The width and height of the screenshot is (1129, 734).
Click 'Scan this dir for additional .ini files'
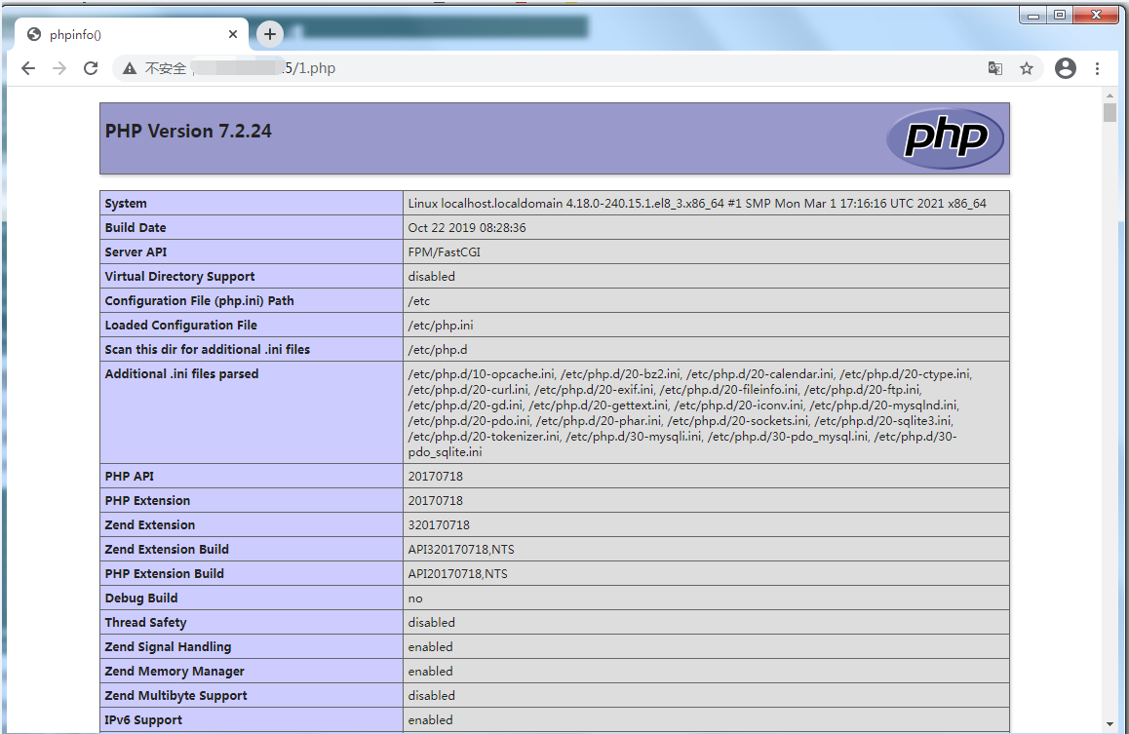click(x=207, y=350)
